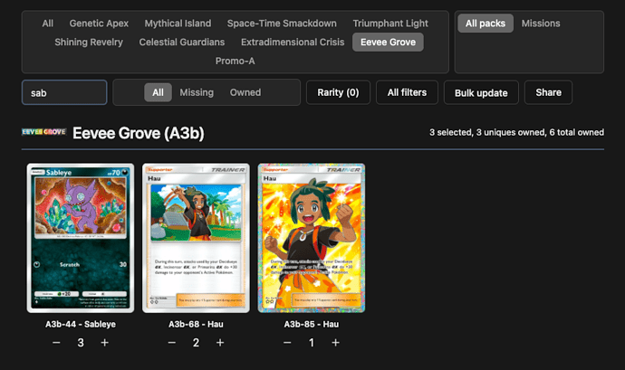This screenshot has height=370, width=625.
Task: Switch to Mythical Island expansion
Action: (x=178, y=24)
